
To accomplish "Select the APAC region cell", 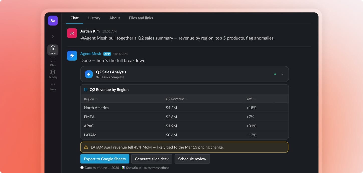I will tap(89, 126).
